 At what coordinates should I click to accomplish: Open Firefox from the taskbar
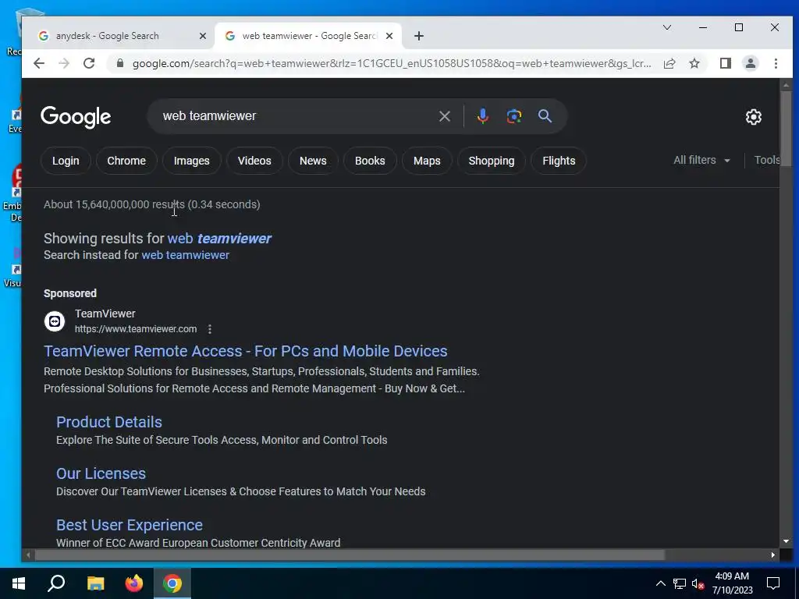(134, 583)
